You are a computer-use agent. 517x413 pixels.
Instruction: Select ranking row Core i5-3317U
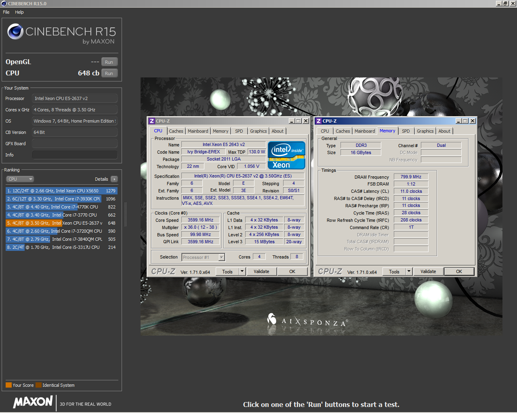61,247
